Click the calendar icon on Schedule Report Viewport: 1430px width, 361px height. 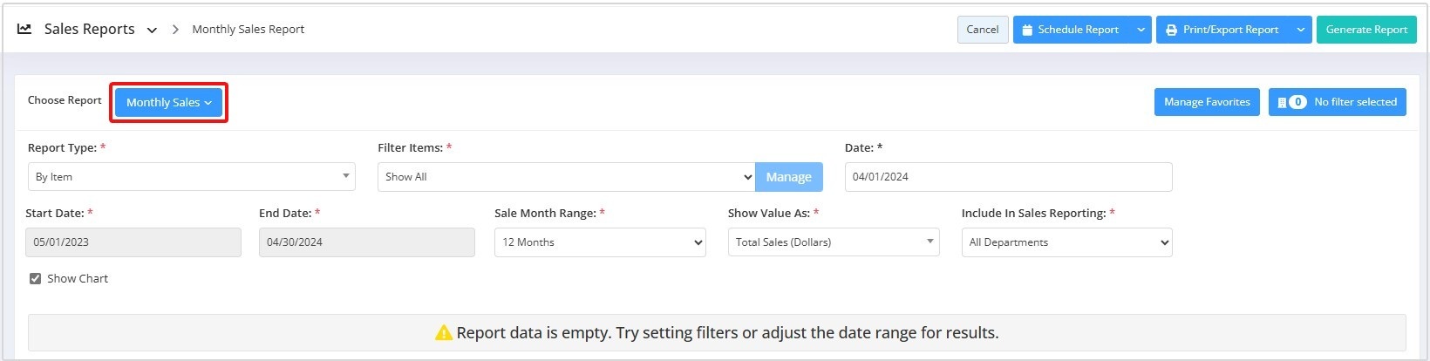pyautogui.click(x=1027, y=30)
